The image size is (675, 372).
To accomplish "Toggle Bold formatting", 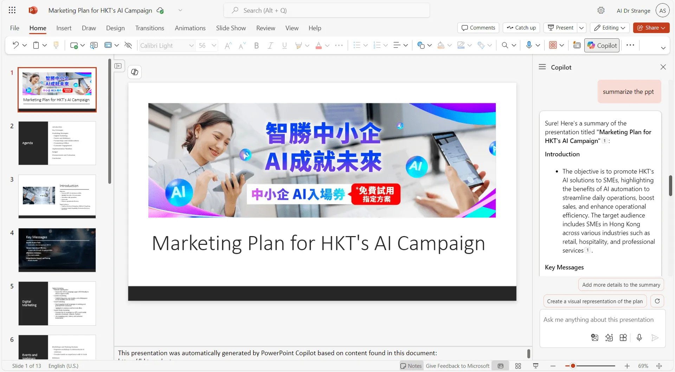I will tap(257, 45).
